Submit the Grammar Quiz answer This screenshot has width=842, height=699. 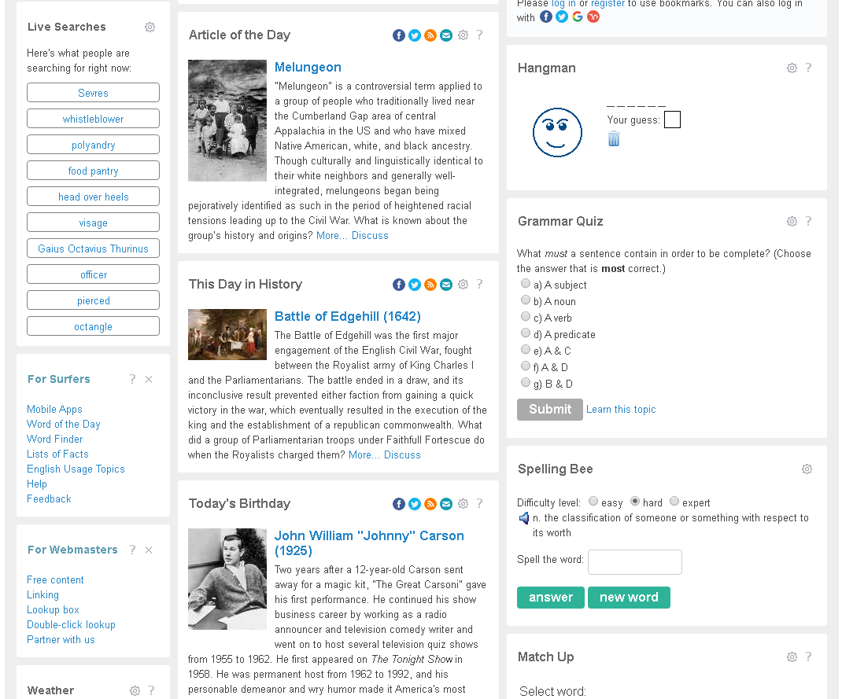[x=549, y=410]
